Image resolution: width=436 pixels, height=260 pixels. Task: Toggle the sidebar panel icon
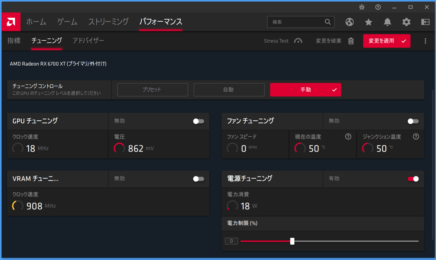tap(425, 22)
